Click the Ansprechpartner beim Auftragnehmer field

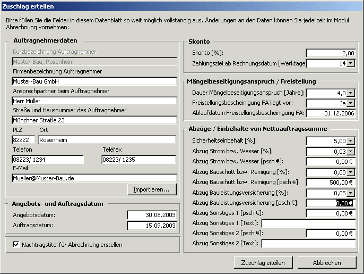(94, 101)
